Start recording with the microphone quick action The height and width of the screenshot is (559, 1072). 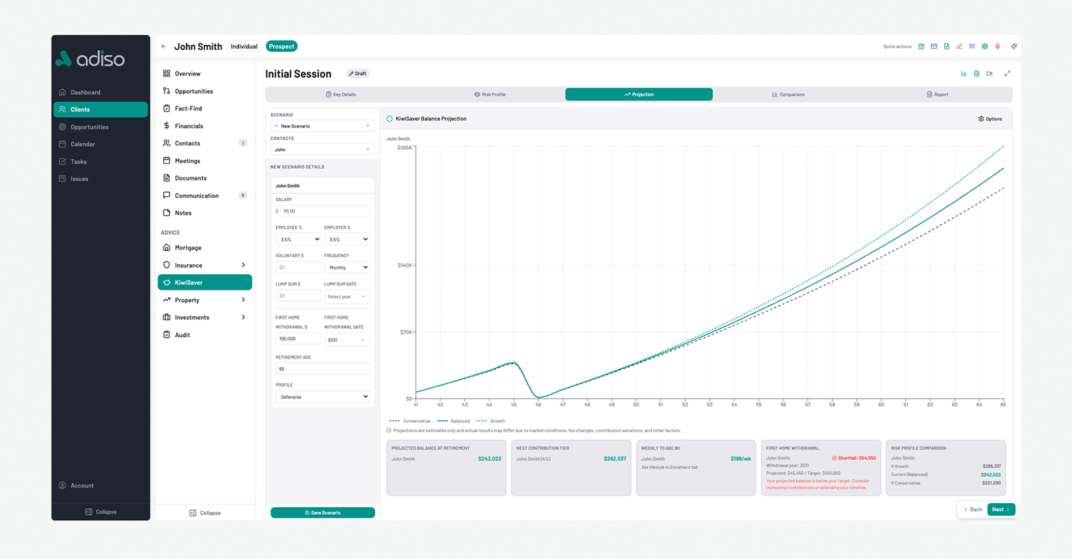point(997,46)
